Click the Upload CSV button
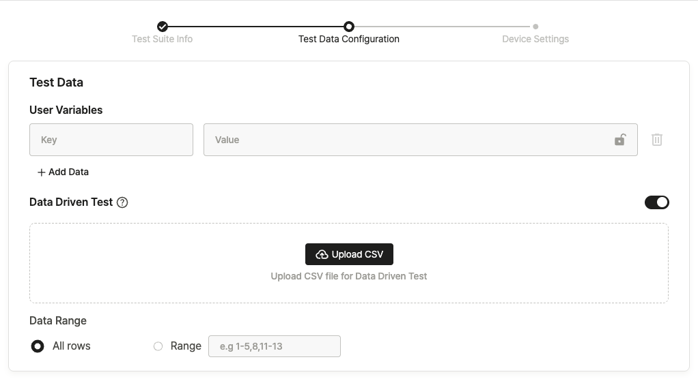Viewport: 698px width, 381px height. point(349,254)
